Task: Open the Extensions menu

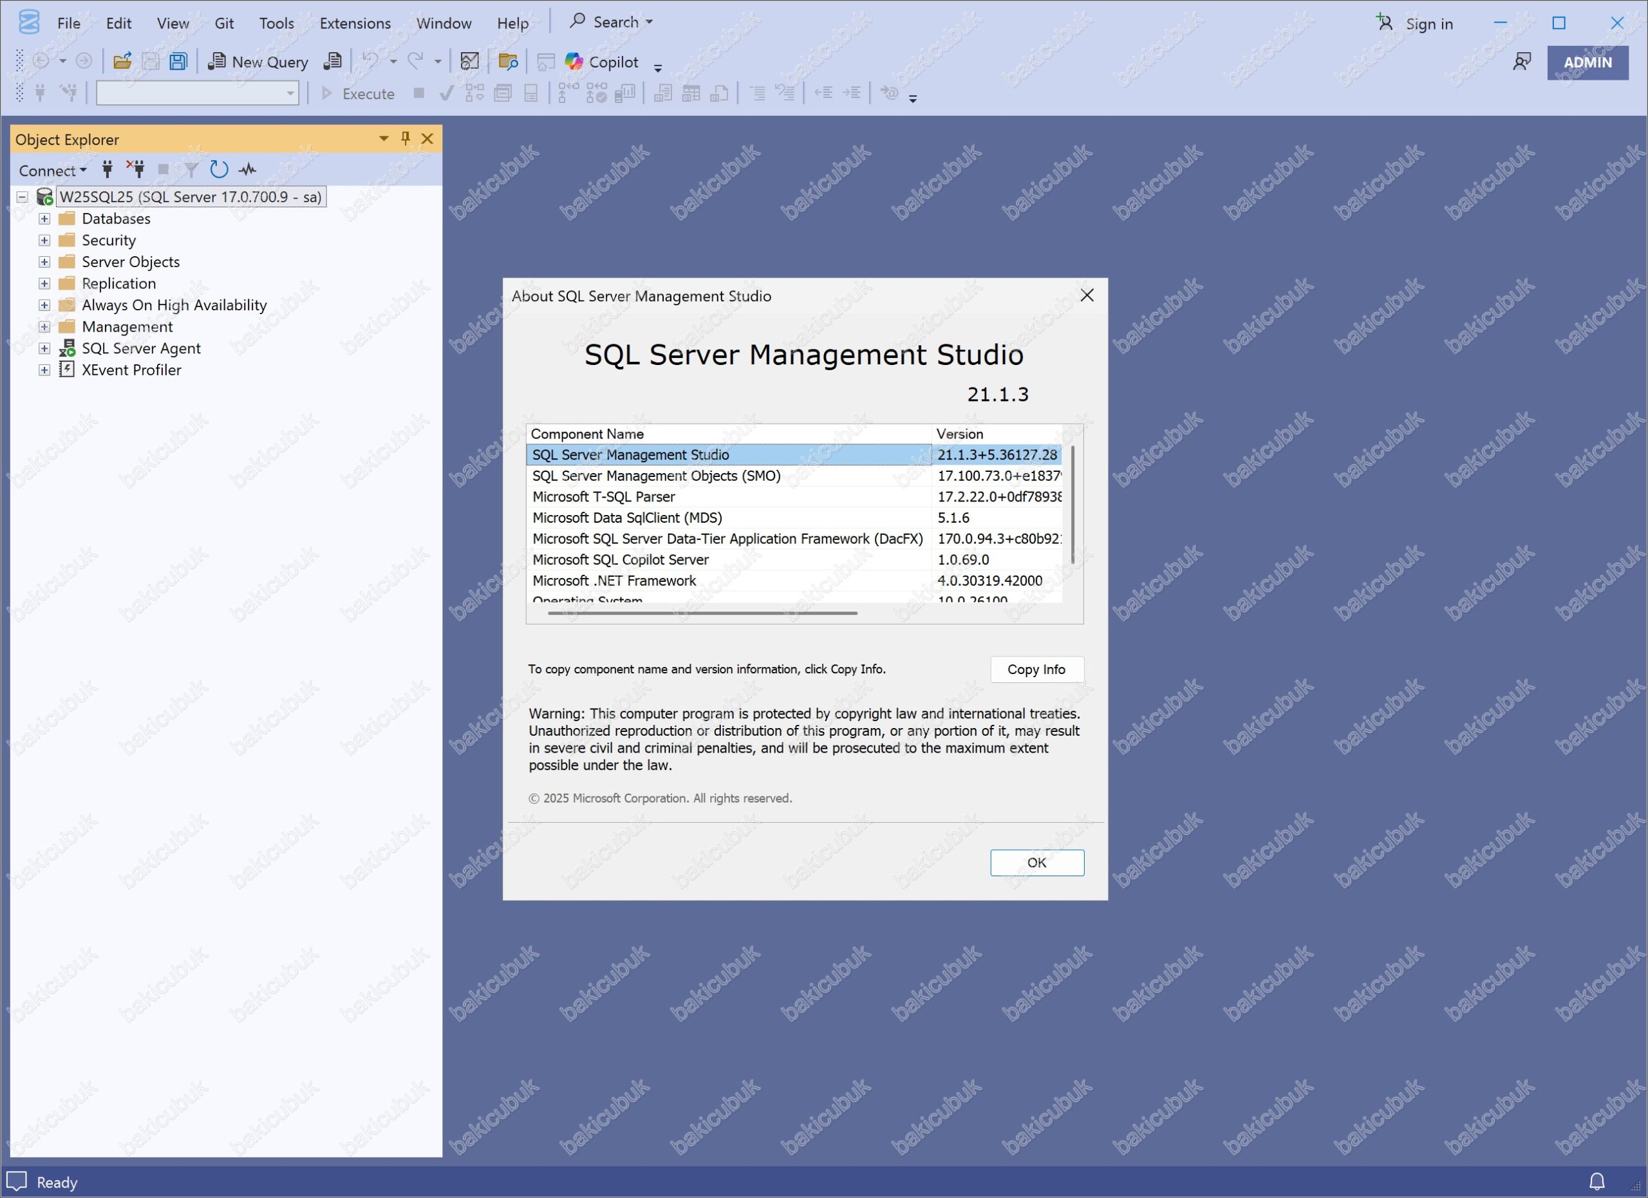Action: tap(355, 23)
